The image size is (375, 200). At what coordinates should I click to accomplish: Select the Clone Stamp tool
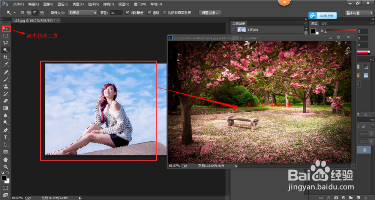[x=6, y=86]
